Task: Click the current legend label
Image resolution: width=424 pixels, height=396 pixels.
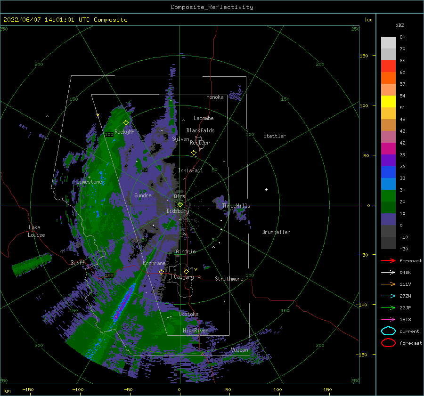Action: click(x=409, y=331)
